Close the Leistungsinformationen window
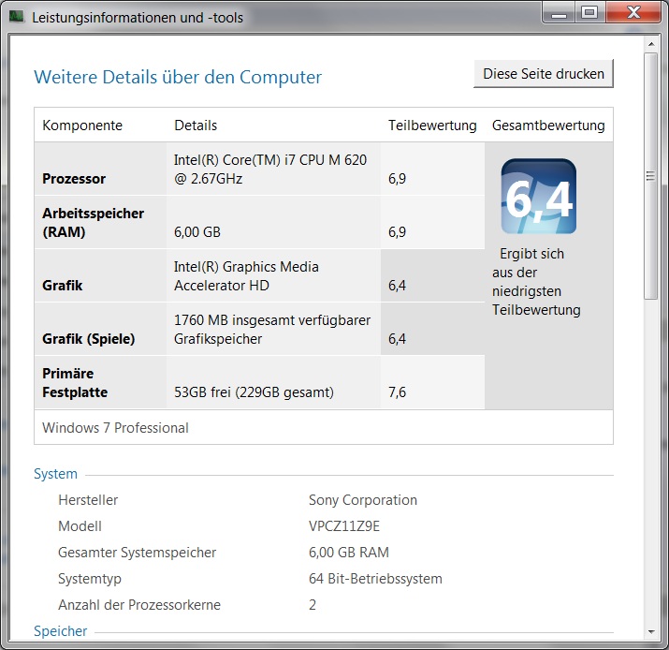The image size is (669, 650). point(633,13)
